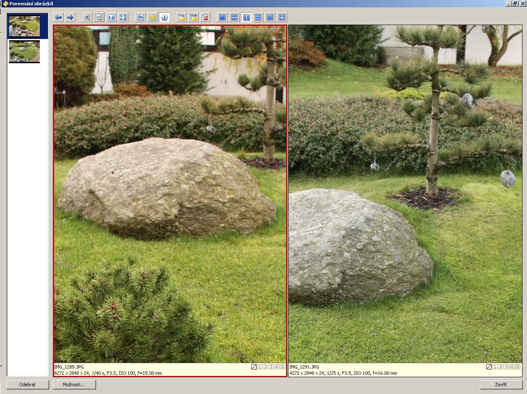This screenshot has height=394, width=527.
Task: Toggle the histogram display
Action: point(140,17)
